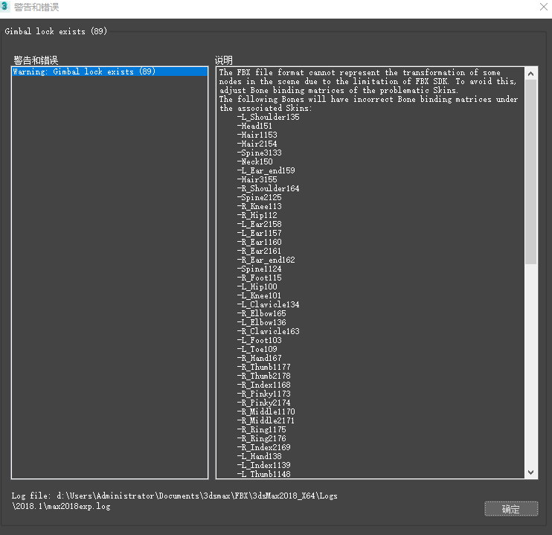This screenshot has width=552, height=535.
Task: Click the -R_Index1168 entry
Action: pos(264,385)
